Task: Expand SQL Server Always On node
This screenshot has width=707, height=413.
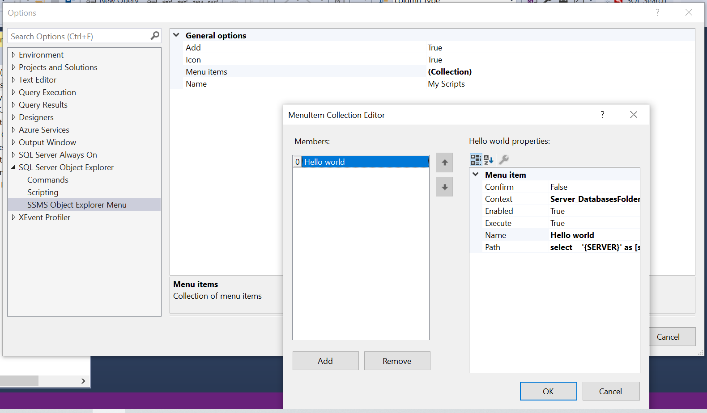Action: coord(13,154)
